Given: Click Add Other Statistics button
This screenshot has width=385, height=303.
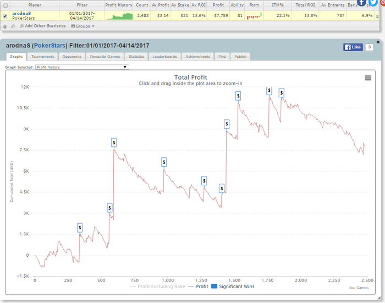Looking at the screenshot, I should pyautogui.click(x=43, y=26).
